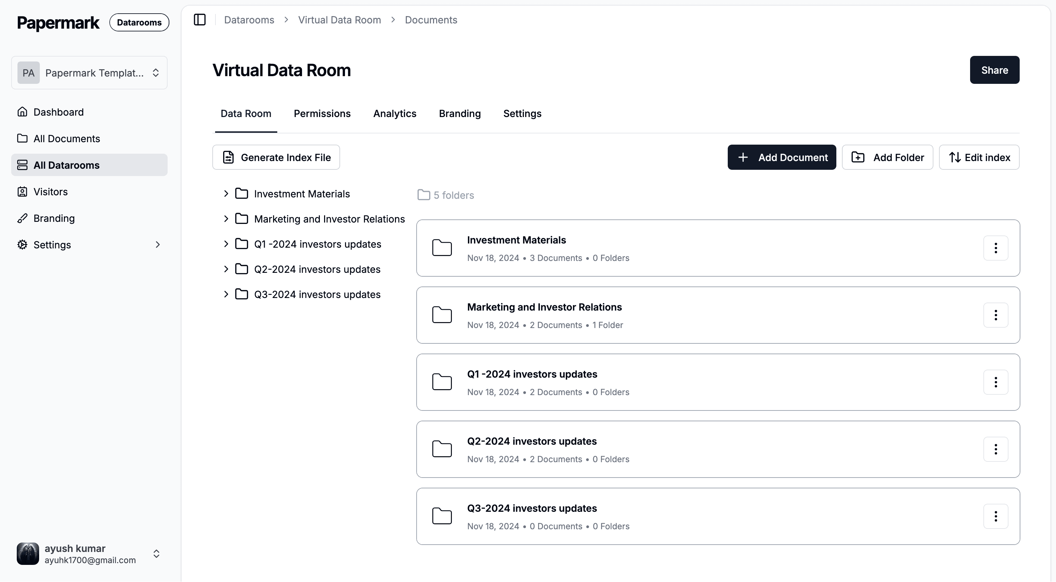Click the Add Document button
Viewport: 1056px width, 582px height.
click(781, 158)
